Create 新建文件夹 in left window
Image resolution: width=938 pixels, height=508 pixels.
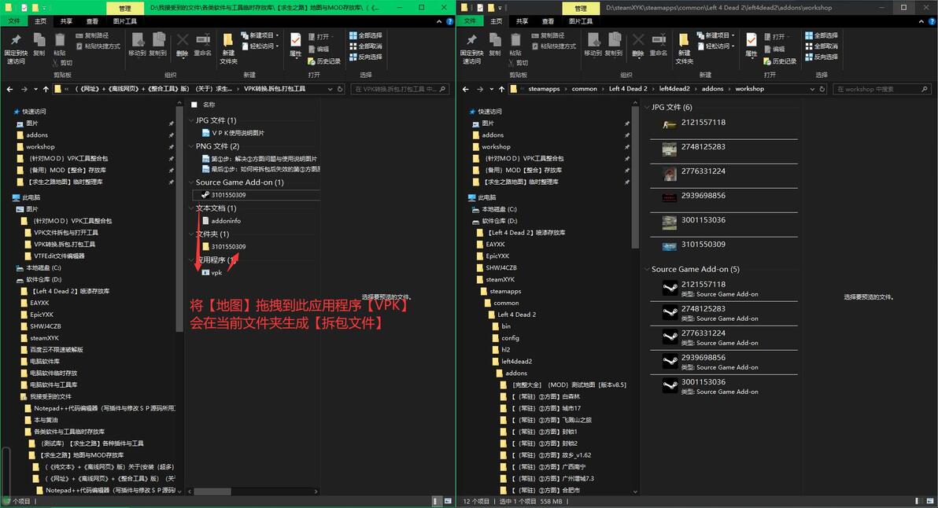(x=228, y=49)
